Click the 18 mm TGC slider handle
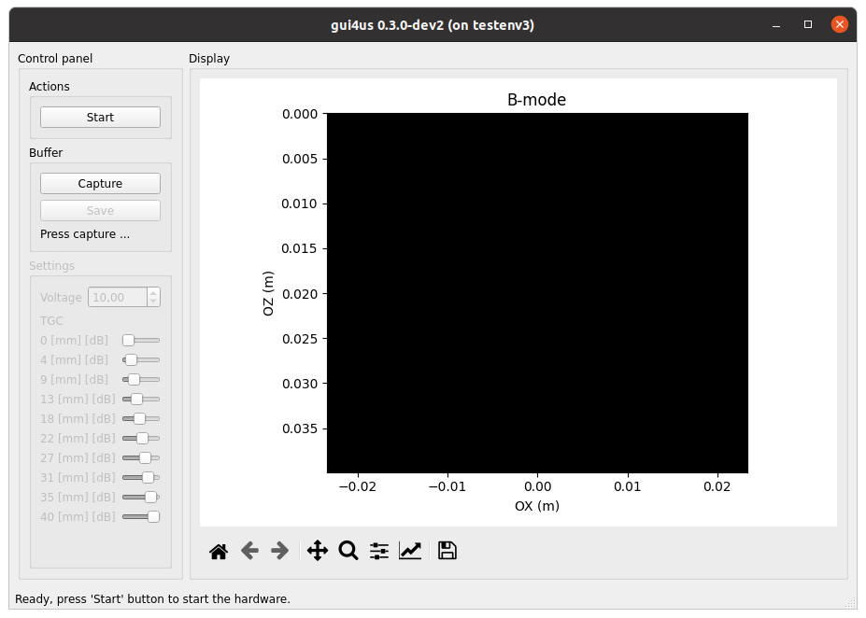The image size is (866, 618). [x=139, y=418]
